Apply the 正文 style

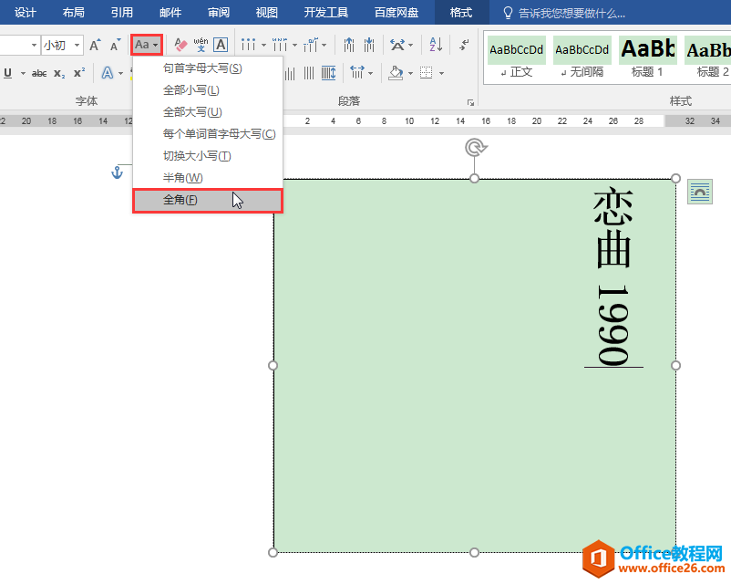click(517, 57)
